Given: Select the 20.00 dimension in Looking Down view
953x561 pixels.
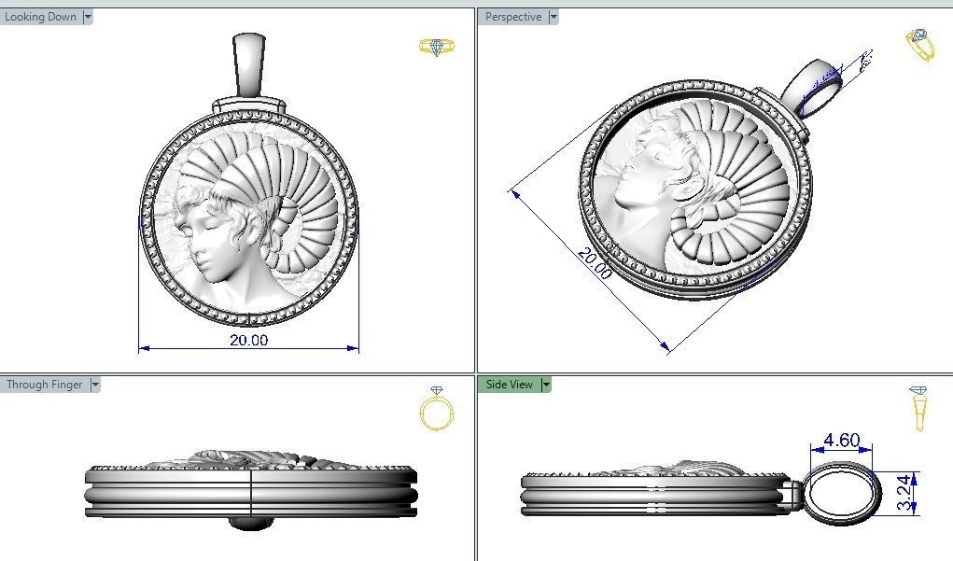Looking at the screenshot, I should (x=248, y=341).
